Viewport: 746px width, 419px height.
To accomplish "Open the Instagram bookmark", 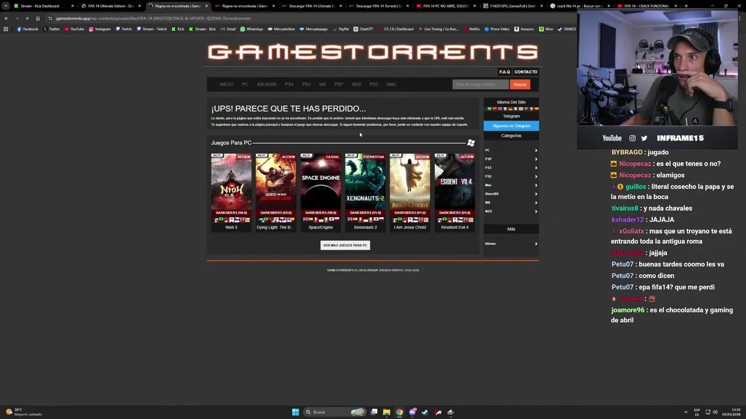I will [100, 29].
